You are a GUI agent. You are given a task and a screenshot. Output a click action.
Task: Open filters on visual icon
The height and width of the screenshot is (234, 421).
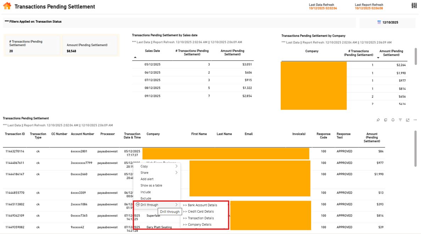tap(400, 120)
